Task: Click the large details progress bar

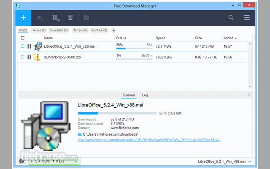Action: 117,113
